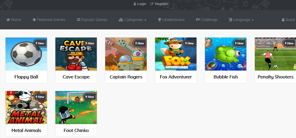The height and width of the screenshot is (138, 296).
Task: Click the Login link
Action: tap(140, 4)
